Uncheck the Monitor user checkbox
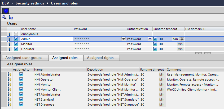The height and width of the screenshot is (109, 224). (x=16, y=44)
